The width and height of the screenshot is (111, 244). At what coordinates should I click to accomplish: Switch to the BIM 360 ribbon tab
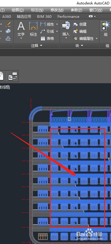coord(44,17)
